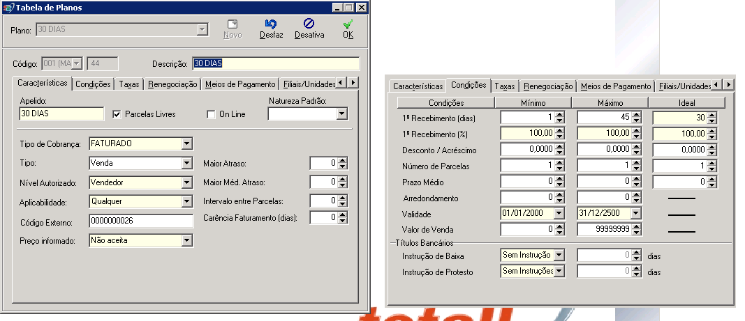Open Renegociação tab in Tabela de Planos window

coord(172,84)
